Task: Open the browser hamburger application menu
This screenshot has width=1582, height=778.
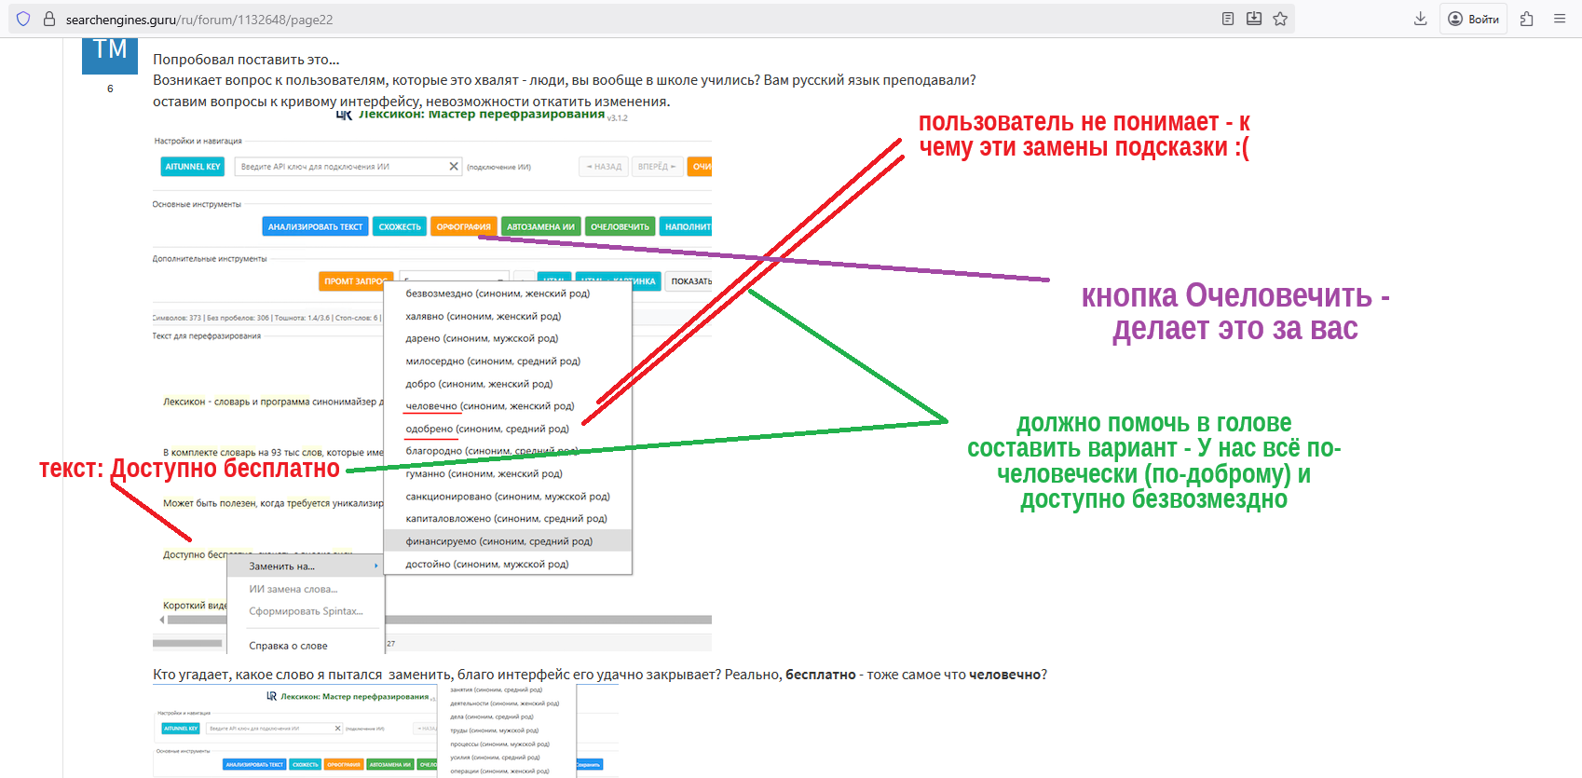Action: [1560, 19]
